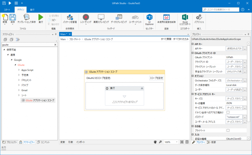Image resolution: width=252 pixels, height=155 pixels.
Task: Collapse the API キー property section
Action: (x=192, y=44)
